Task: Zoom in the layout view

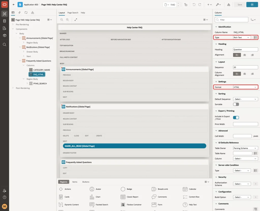Action: click(x=68, y=20)
